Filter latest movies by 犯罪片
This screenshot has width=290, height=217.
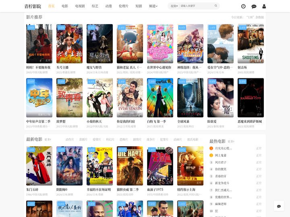(164, 139)
